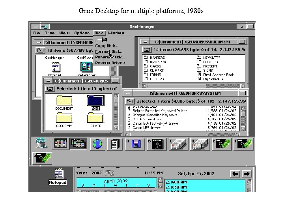
Task: Click up-directory icon in front GEOWORKS window
Action: (x=50, y=89)
